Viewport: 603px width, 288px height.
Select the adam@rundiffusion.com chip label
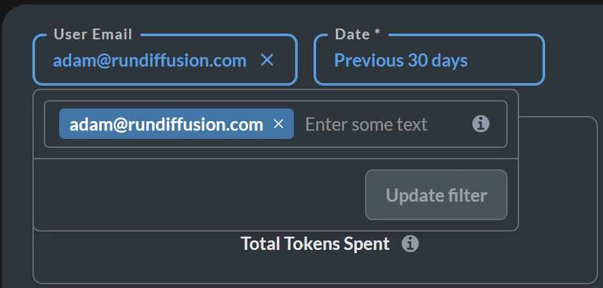(166, 124)
